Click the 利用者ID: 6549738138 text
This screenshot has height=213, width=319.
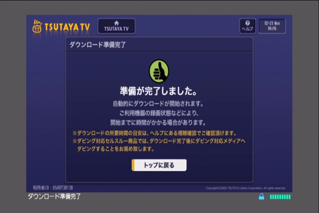(53, 188)
